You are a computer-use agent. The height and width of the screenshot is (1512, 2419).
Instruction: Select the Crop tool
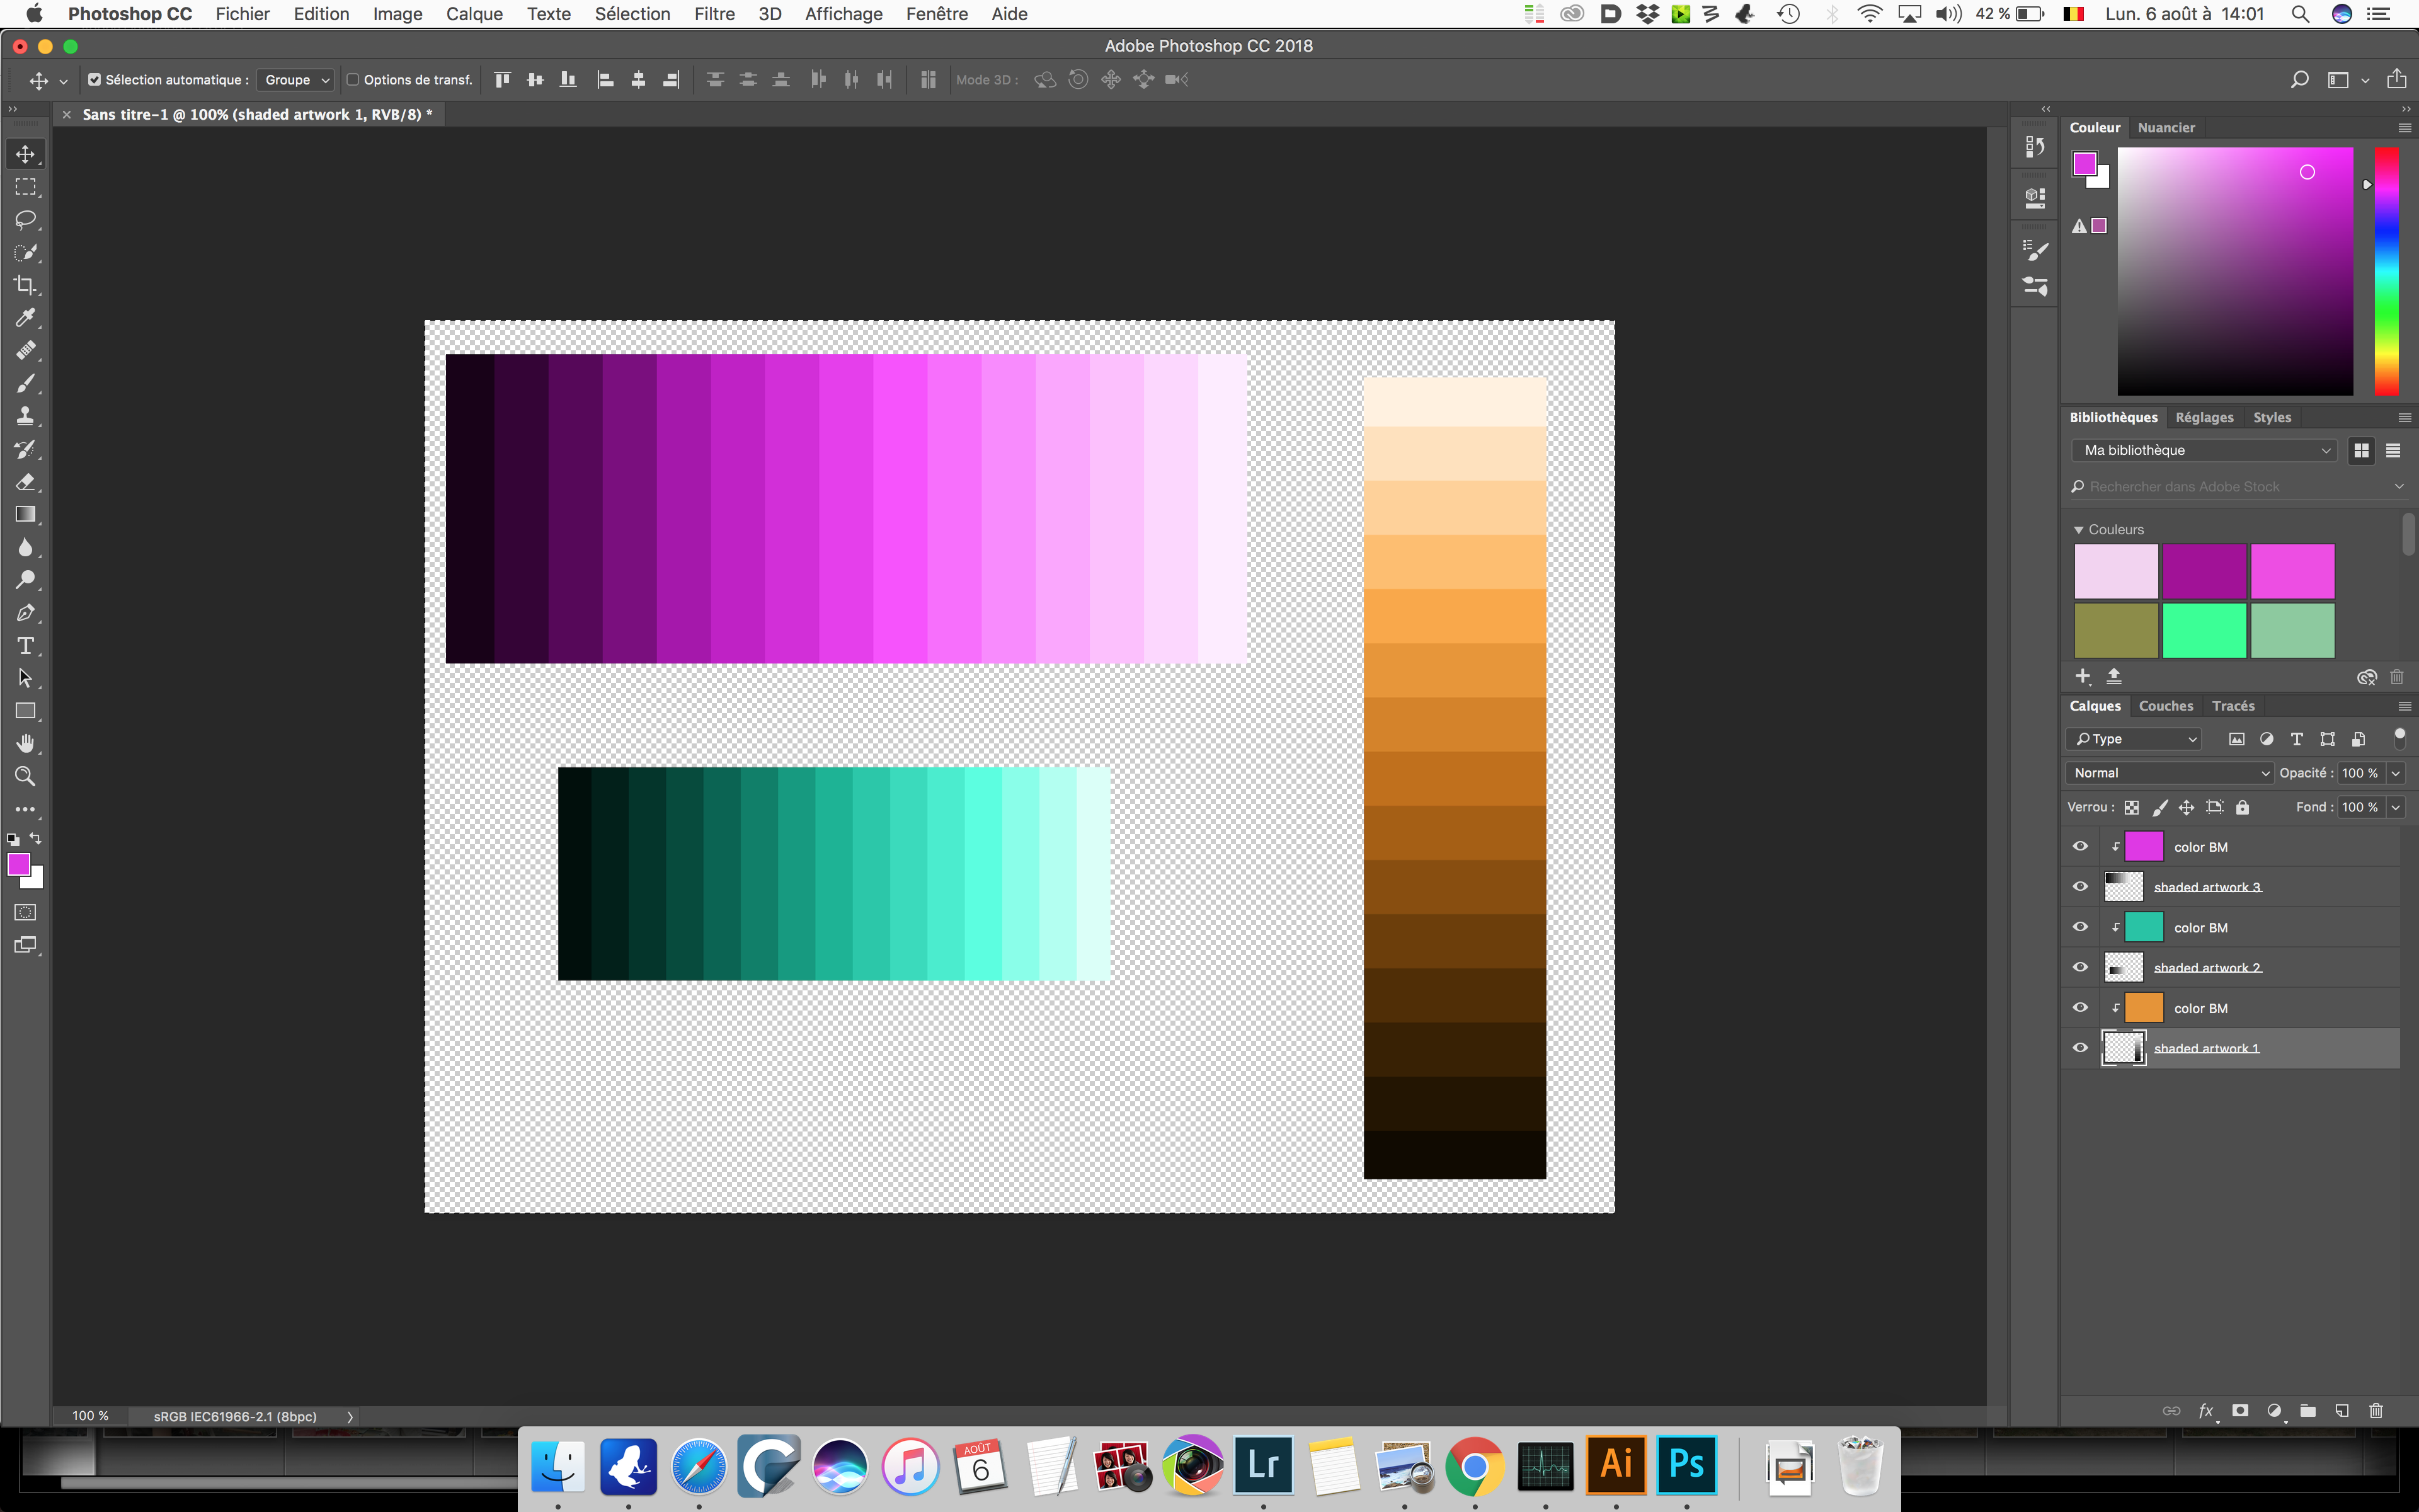25,285
